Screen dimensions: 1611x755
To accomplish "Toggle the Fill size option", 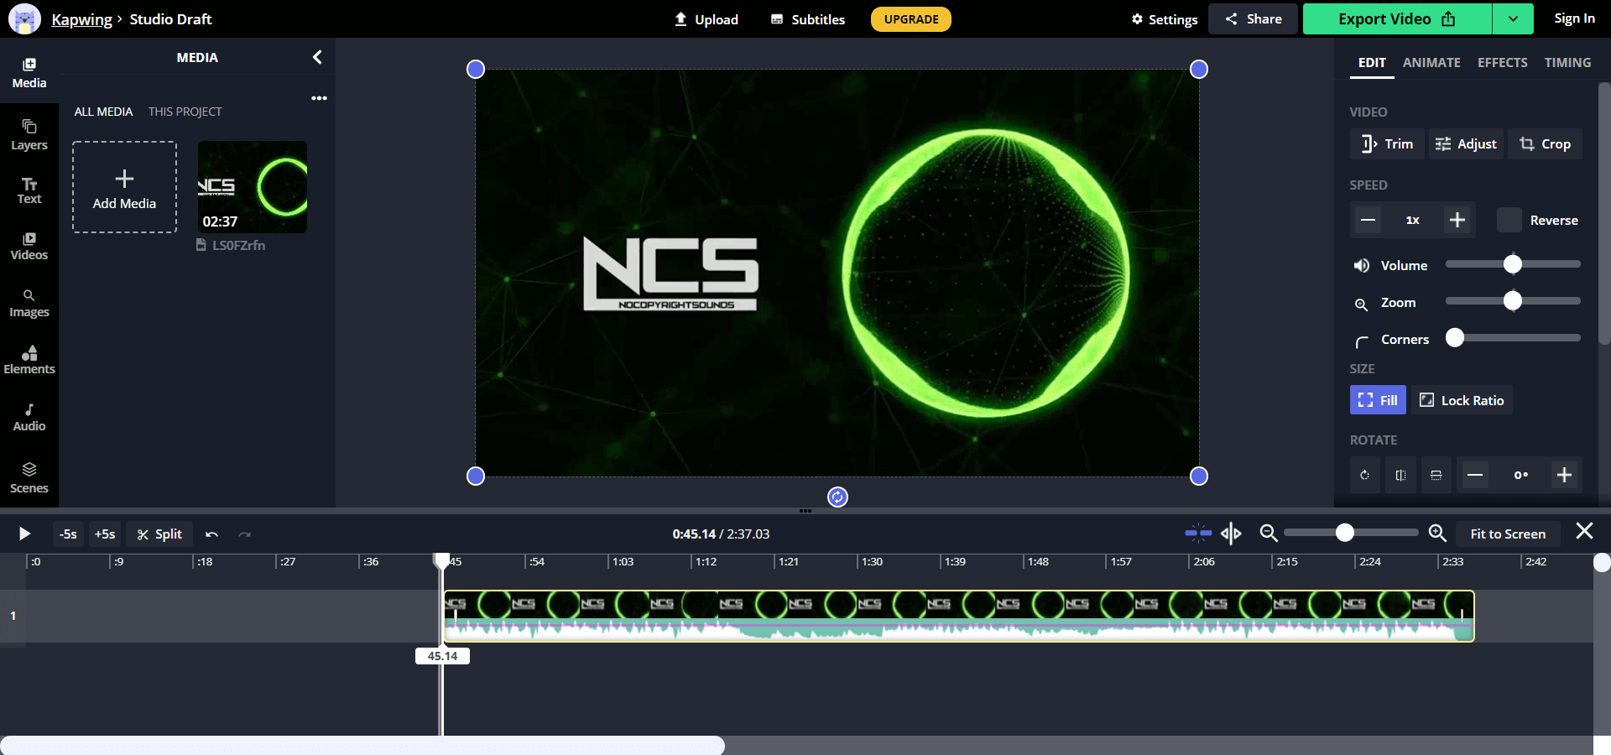I will tap(1378, 400).
